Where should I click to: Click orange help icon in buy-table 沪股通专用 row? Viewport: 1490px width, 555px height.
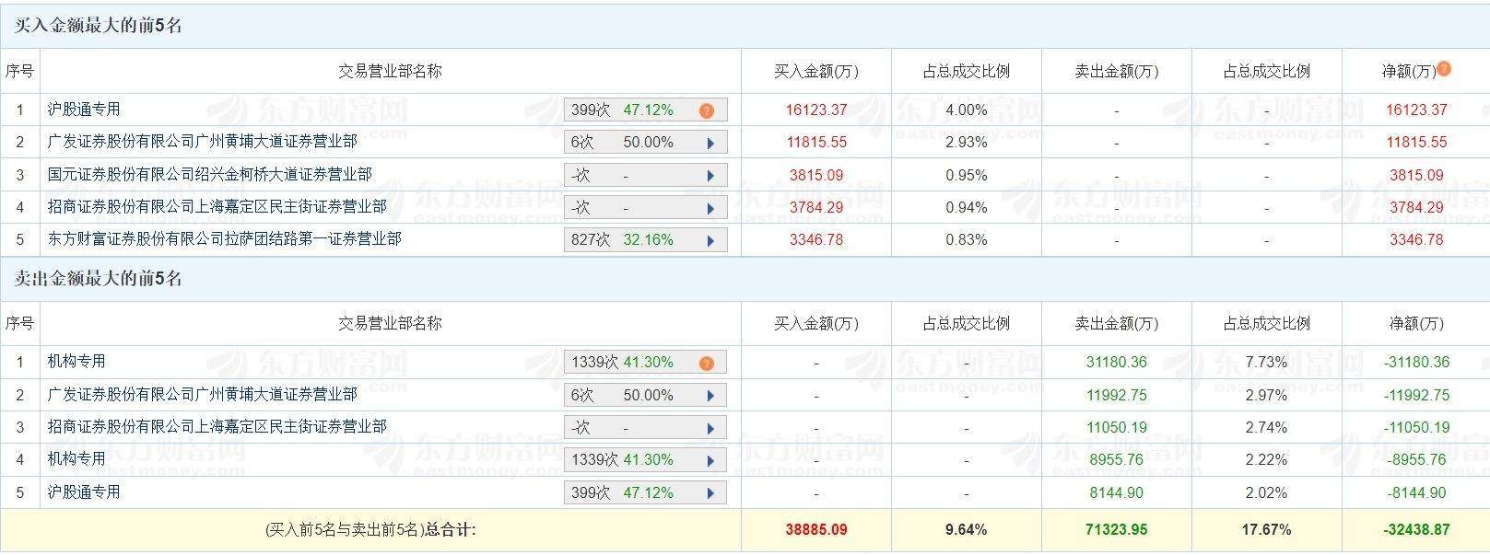click(706, 110)
